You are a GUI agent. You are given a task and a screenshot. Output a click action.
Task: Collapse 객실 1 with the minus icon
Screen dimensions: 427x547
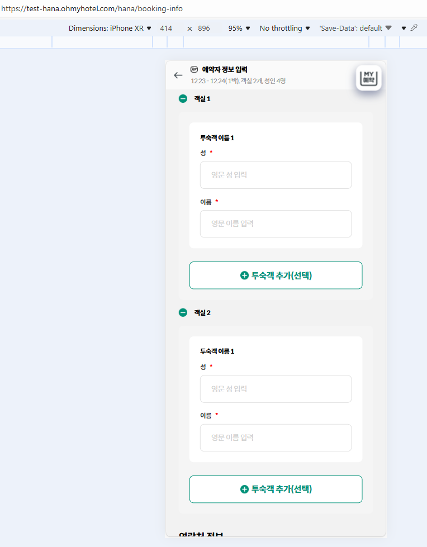coord(183,99)
